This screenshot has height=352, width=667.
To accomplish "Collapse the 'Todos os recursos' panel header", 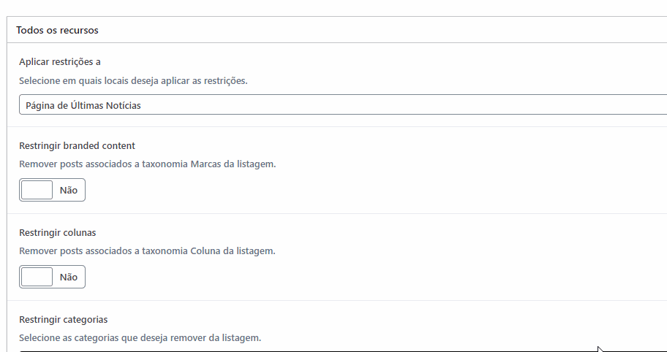I will tap(337, 30).
